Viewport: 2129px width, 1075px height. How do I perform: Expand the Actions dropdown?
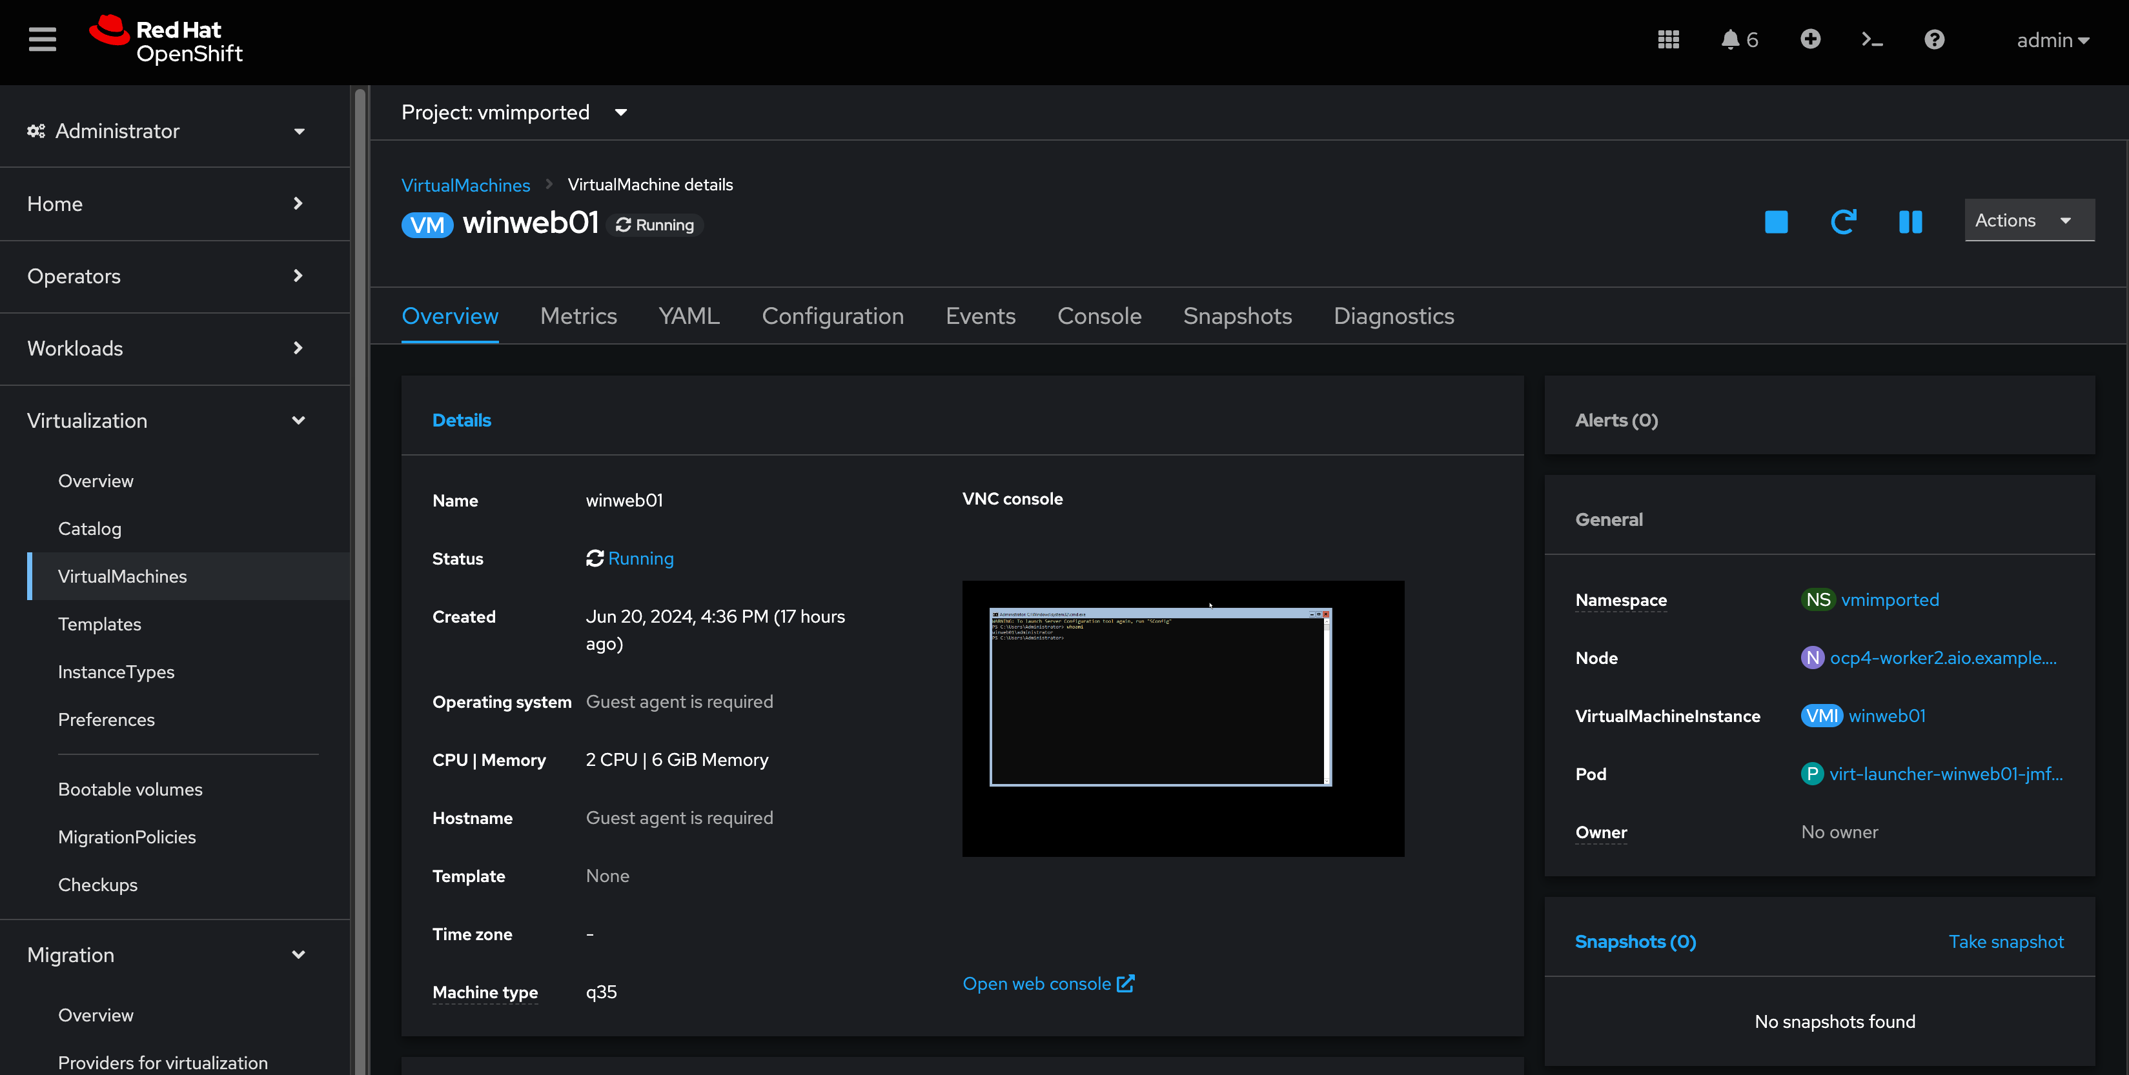pyautogui.click(x=2029, y=220)
